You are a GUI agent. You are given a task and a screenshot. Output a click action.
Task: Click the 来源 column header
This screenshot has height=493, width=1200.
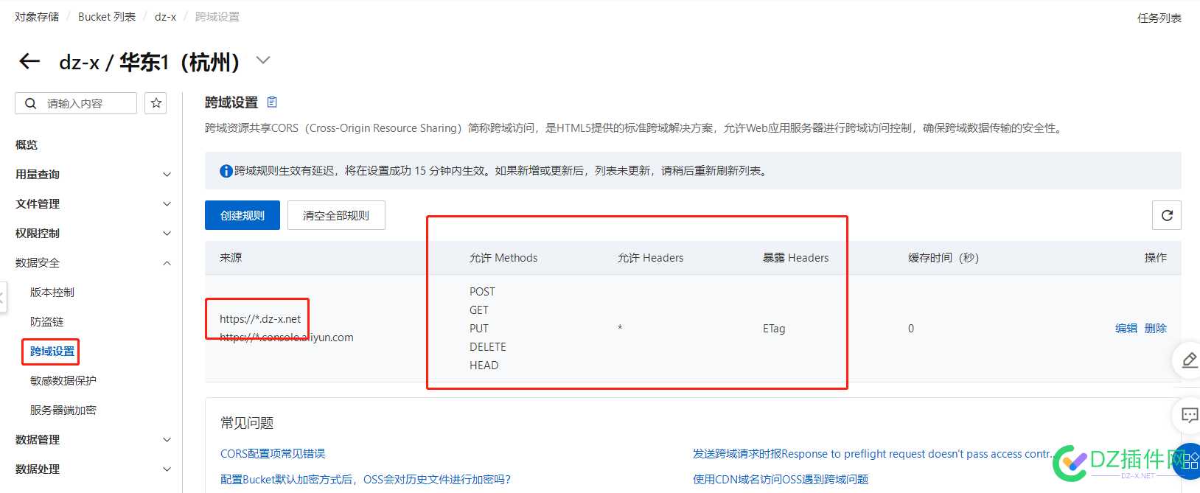point(231,257)
